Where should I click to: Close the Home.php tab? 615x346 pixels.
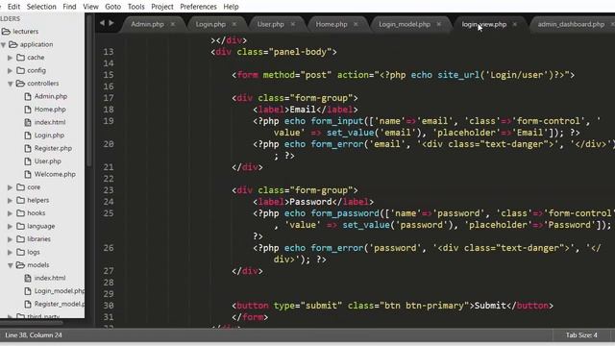point(356,24)
